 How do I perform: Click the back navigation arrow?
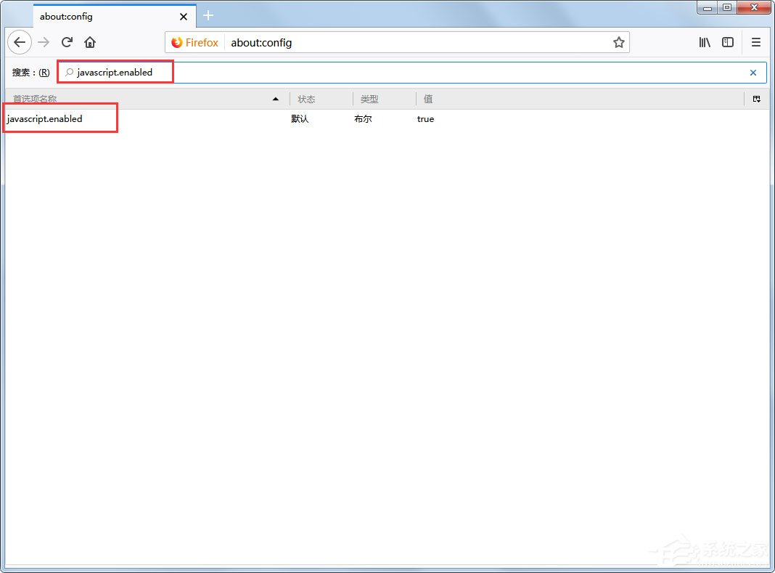tap(19, 42)
